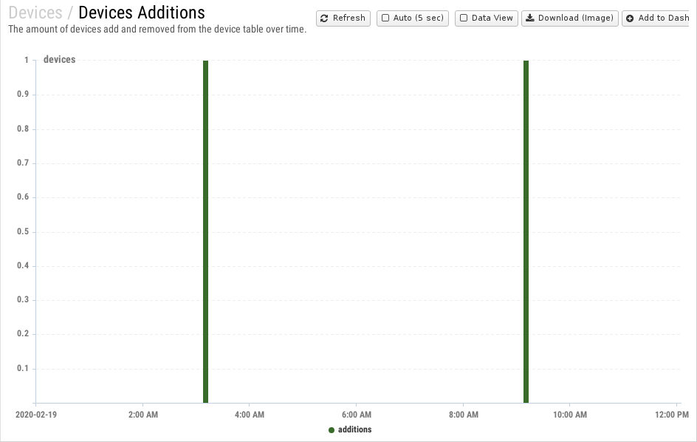697x442 pixels.
Task: Click the '10:00 AM' axis label
Action: (x=570, y=415)
